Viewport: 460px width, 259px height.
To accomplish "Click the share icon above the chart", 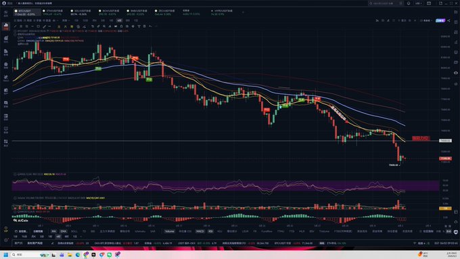I will click(448, 20).
